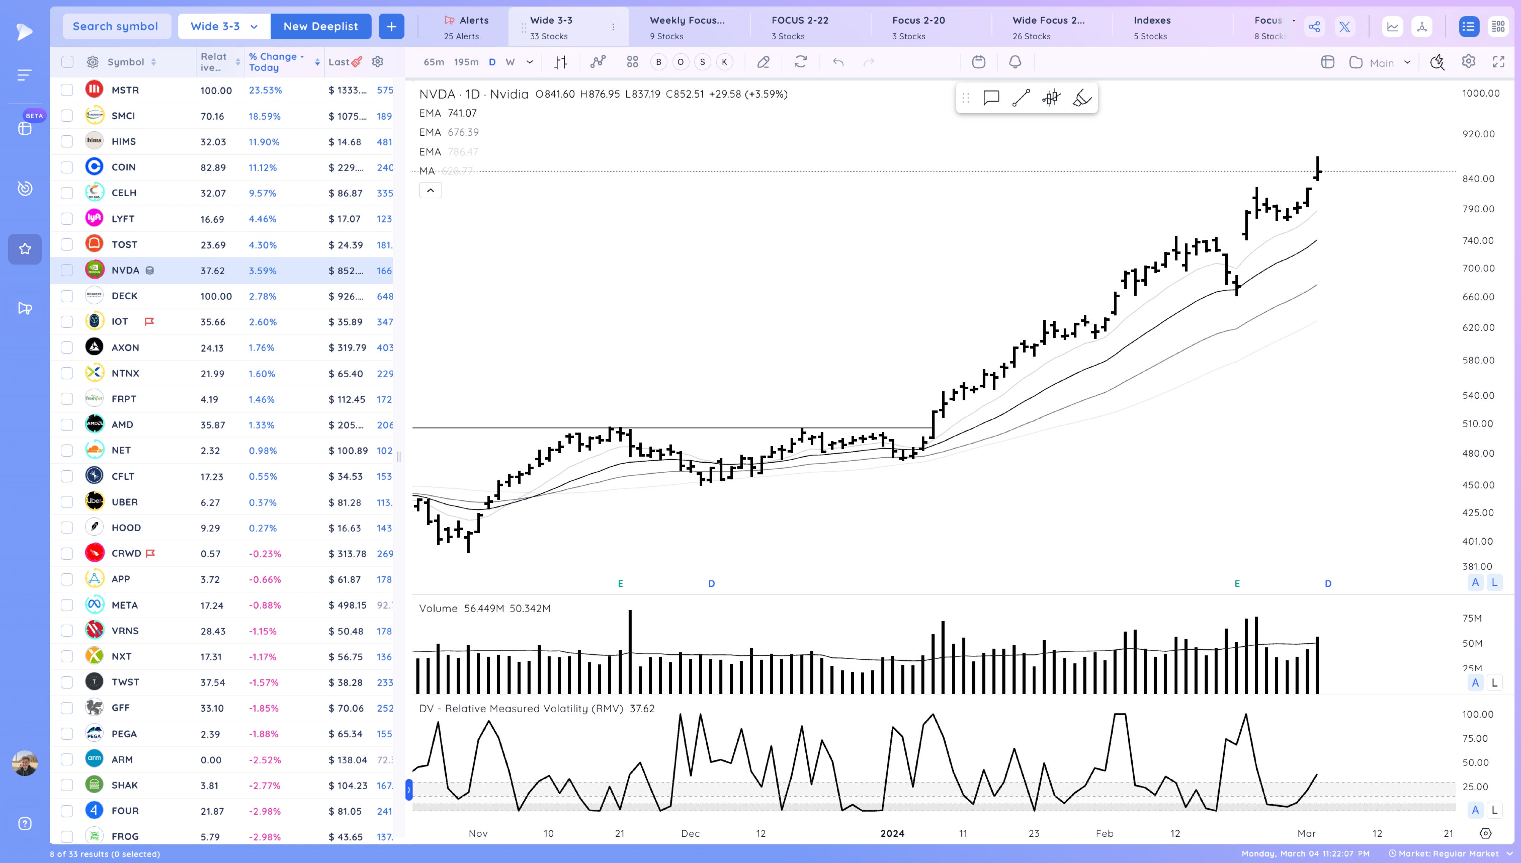Click the E earnings marker near Feb
The height and width of the screenshot is (863, 1521).
[x=1237, y=583]
